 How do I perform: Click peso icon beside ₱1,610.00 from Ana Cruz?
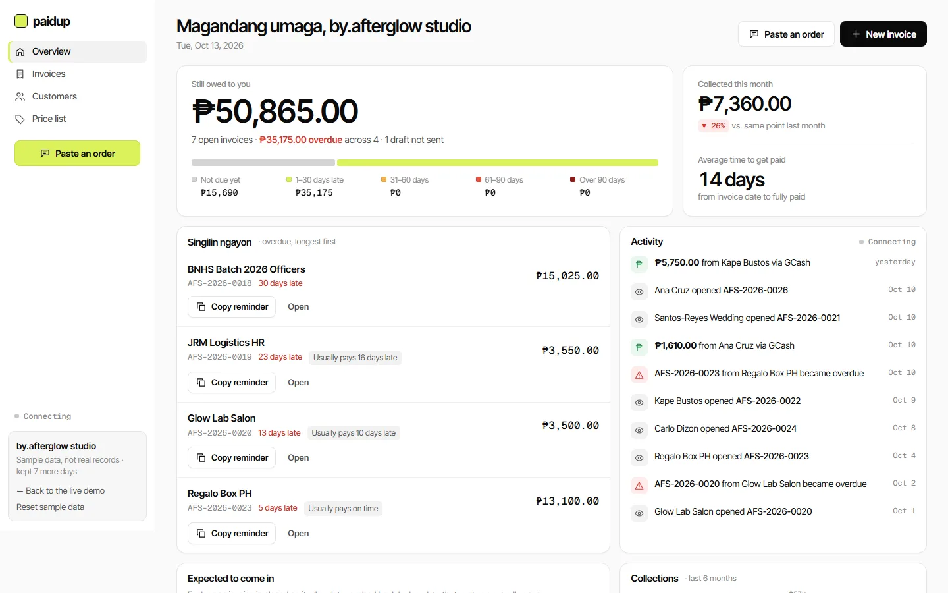(639, 347)
